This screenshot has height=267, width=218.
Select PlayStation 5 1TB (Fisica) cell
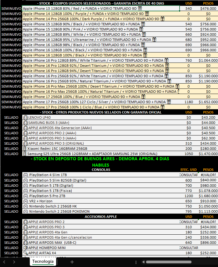click(101, 190)
